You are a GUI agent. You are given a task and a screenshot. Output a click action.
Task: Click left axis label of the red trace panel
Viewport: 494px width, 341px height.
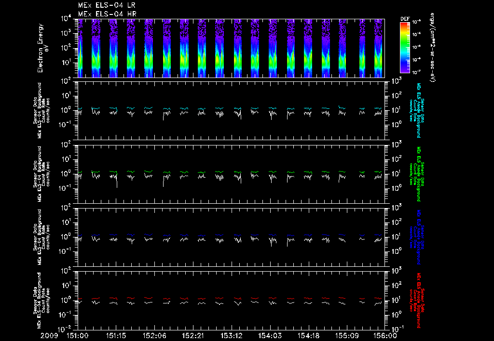[x=41, y=301]
